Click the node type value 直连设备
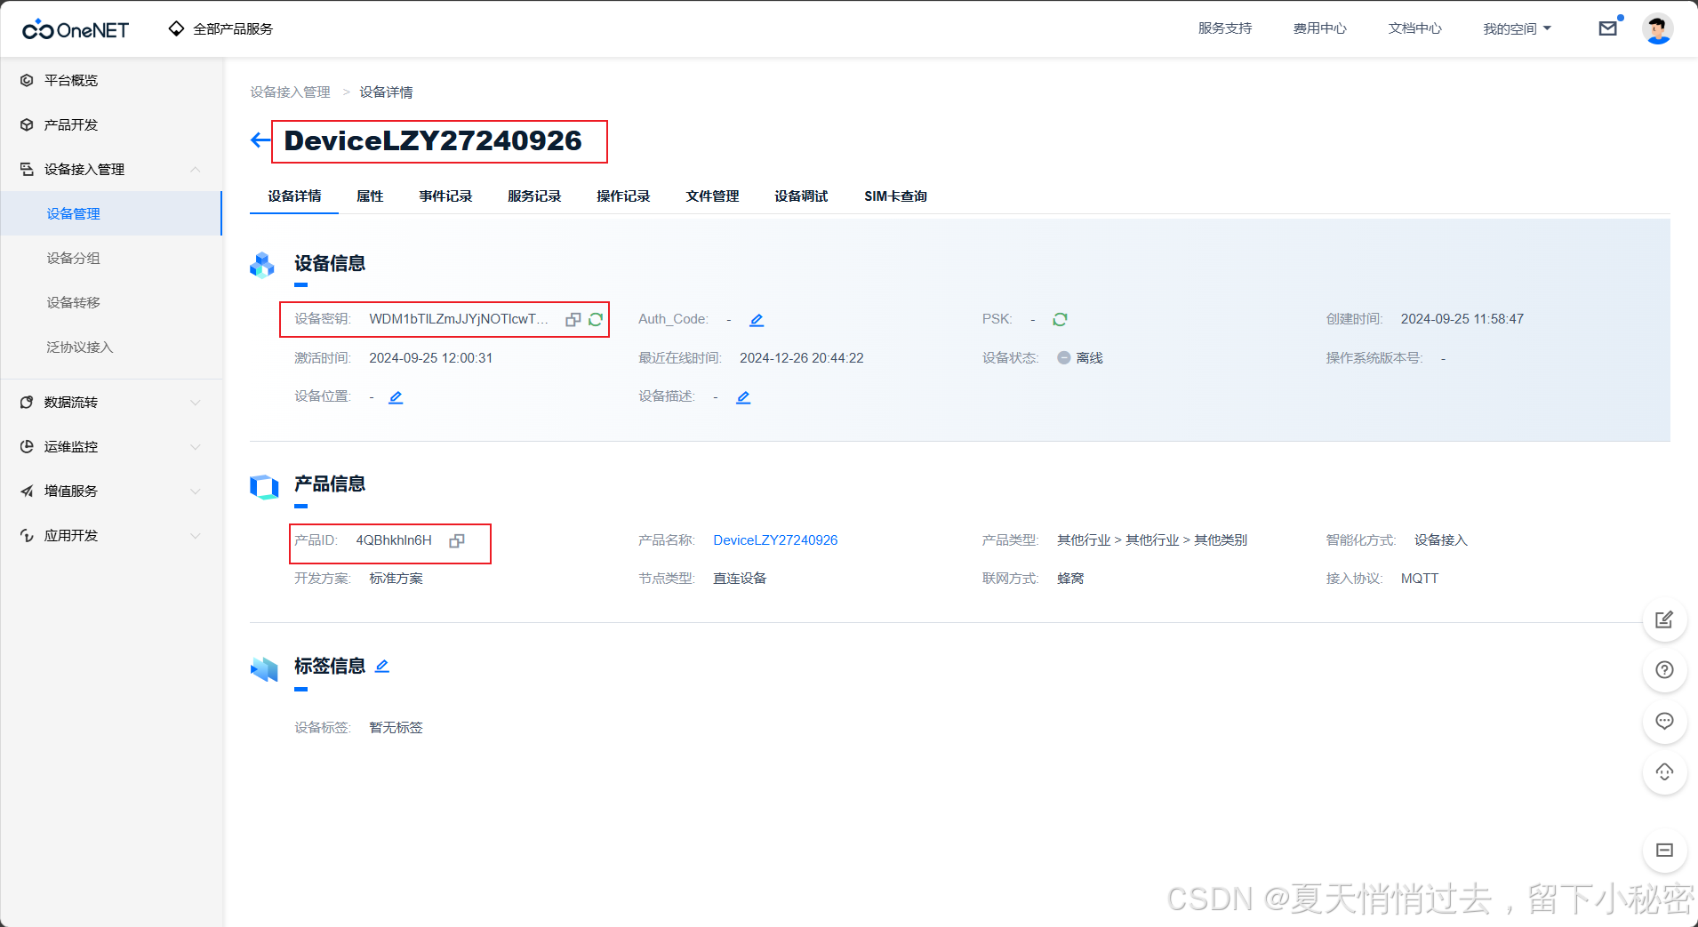Screen dimensions: 1698x927 point(740,579)
